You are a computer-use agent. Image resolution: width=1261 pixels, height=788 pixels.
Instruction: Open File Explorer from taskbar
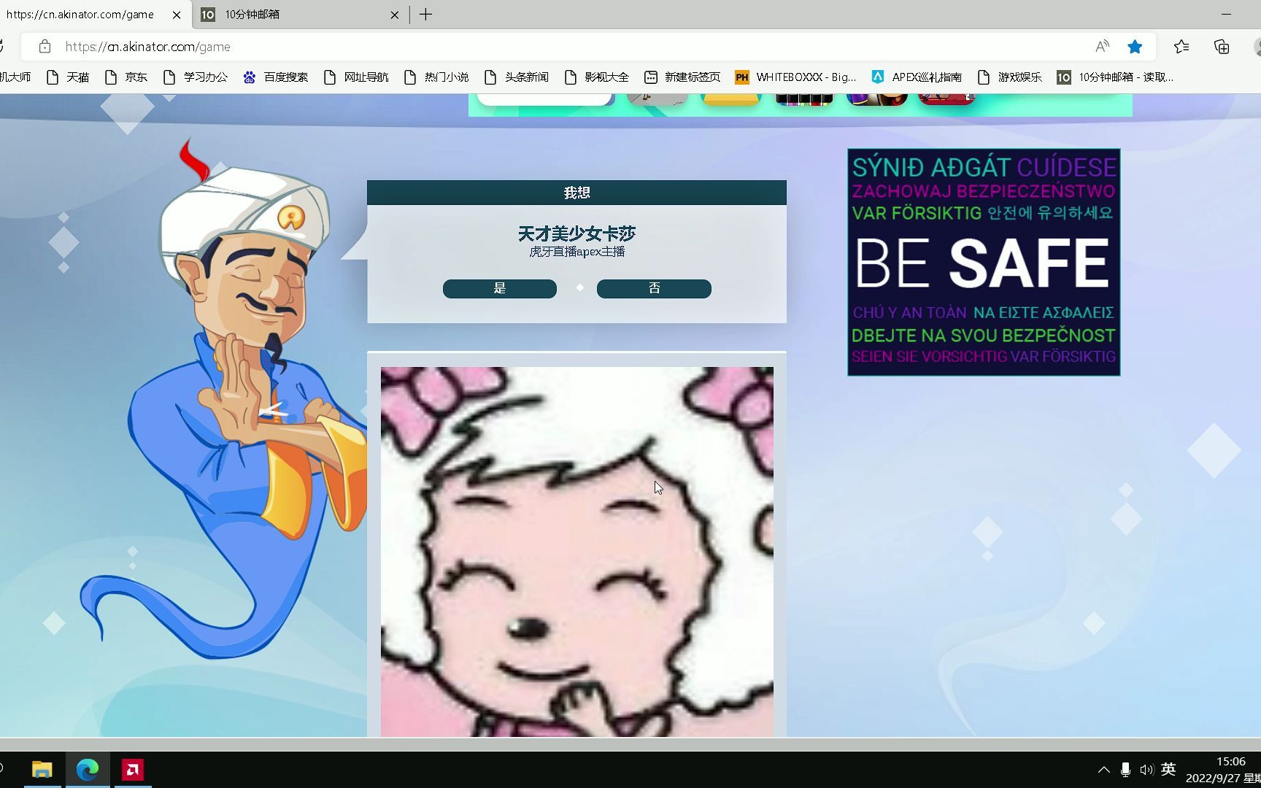[42, 770]
